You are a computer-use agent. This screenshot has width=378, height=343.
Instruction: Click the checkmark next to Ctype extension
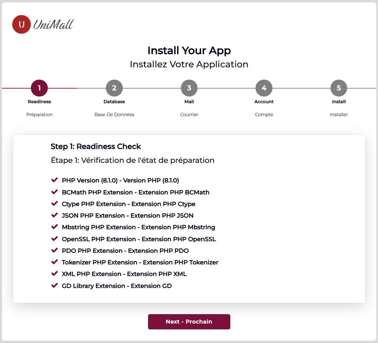click(x=54, y=204)
